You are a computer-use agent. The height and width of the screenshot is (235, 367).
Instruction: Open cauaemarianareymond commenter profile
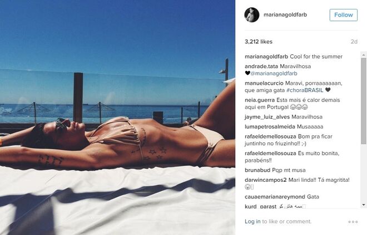click(275, 197)
